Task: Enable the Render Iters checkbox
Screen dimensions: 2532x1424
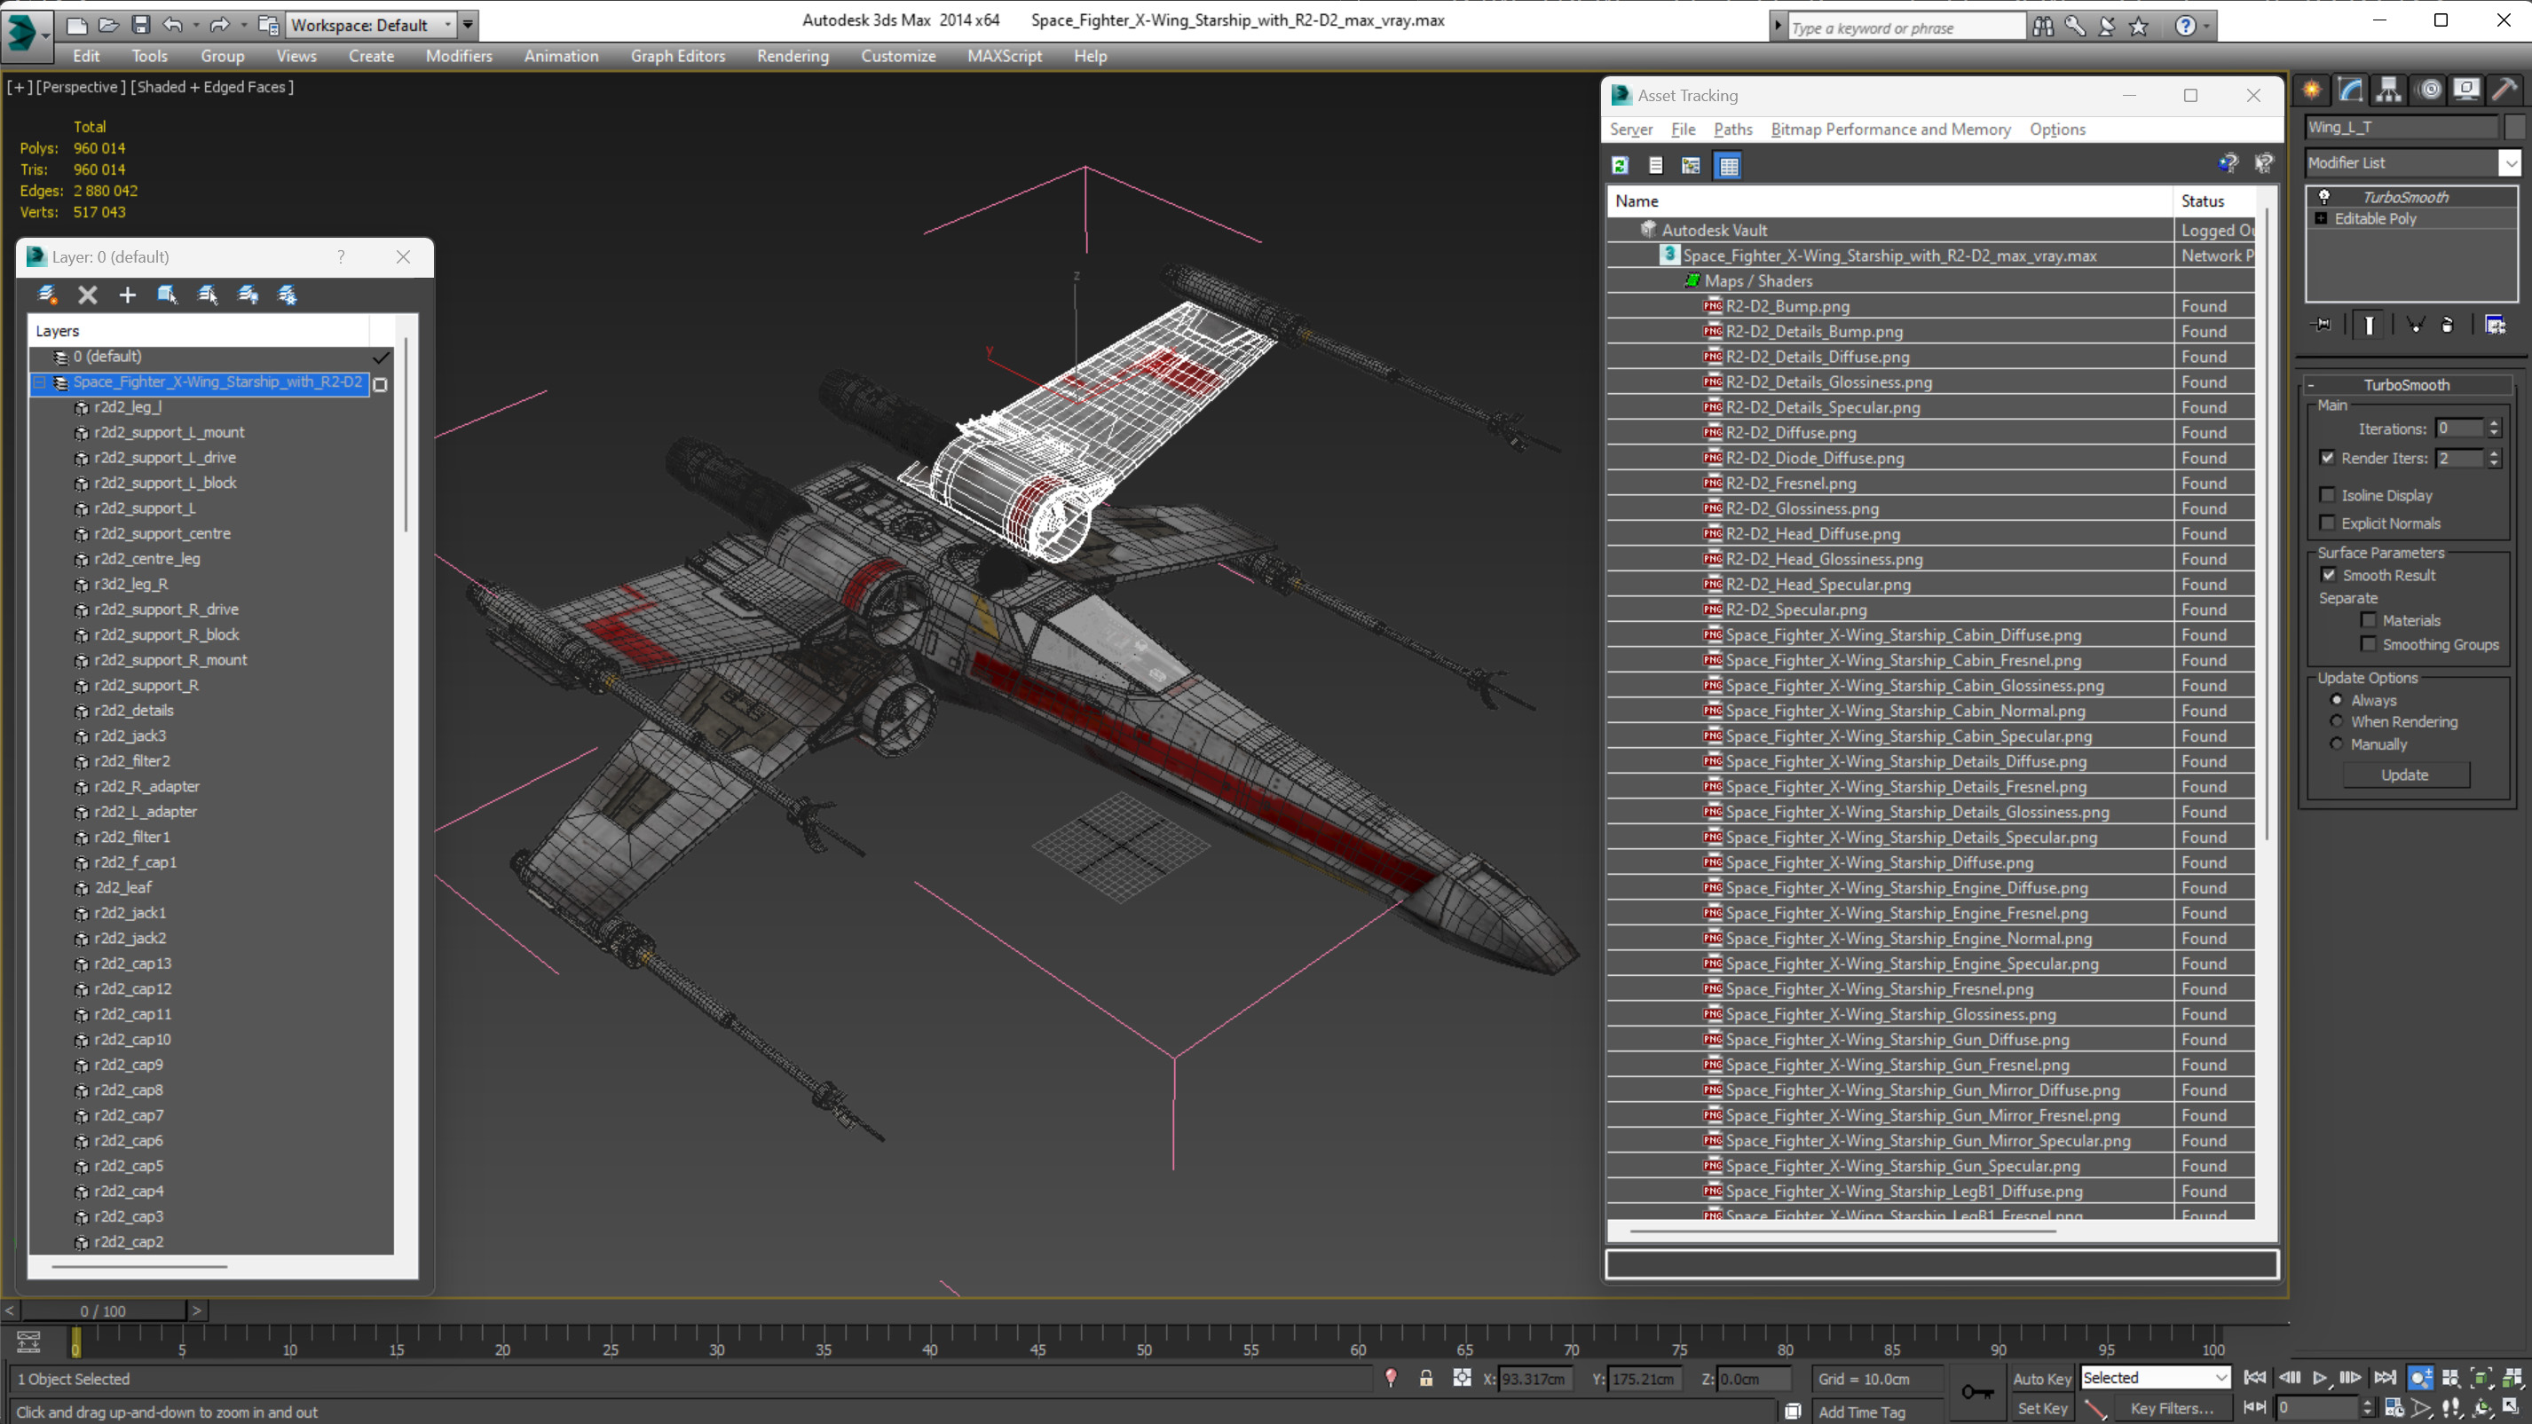Action: (x=2328, y=458)
